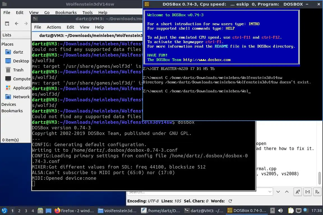Click the new tab icon in file manager toolbar
The height and width of the screenshot is (215, 323).
point(7,24)
